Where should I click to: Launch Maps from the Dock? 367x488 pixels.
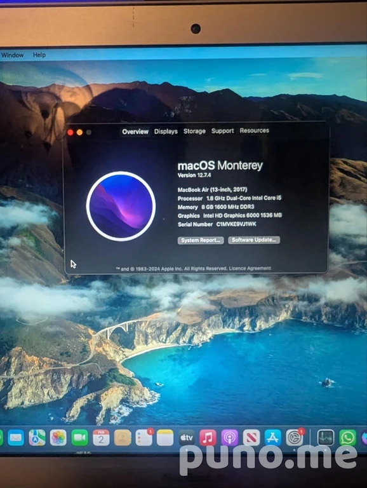pos(37,438)
